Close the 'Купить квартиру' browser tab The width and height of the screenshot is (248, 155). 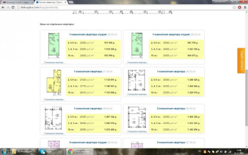pos(65,2)
